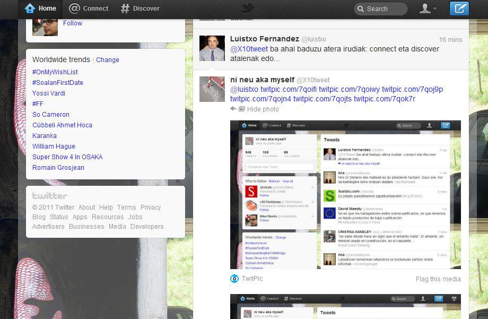Go to the Home tab

tap(40, 8)
